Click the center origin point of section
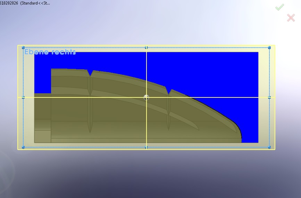301x198 pixels. pyautogui.click(x=146, y=97)
